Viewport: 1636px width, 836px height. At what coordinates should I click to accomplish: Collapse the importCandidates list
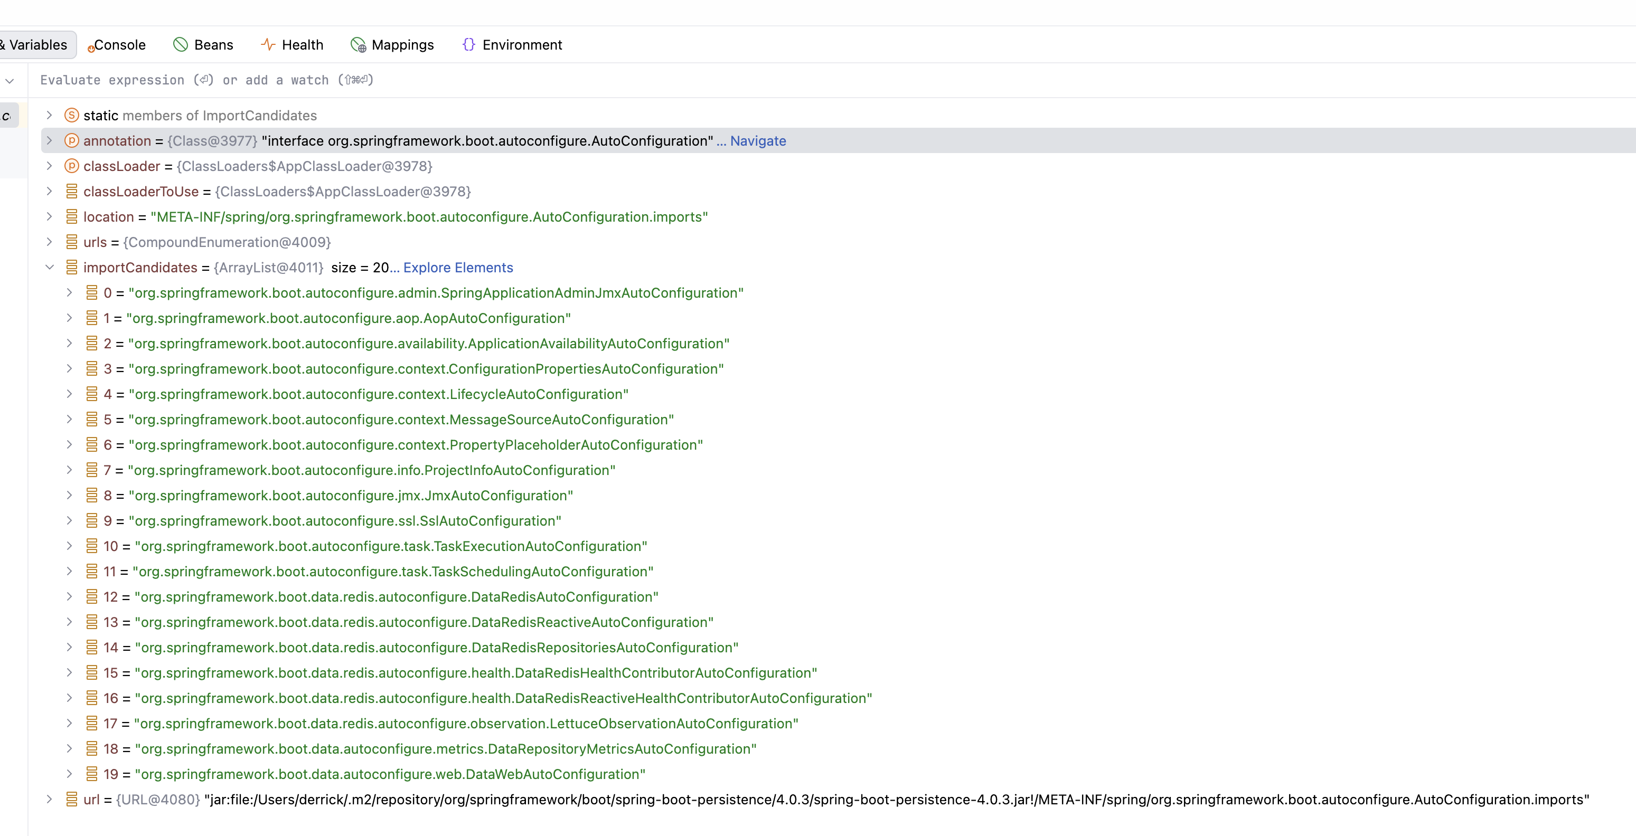(49, 268)
